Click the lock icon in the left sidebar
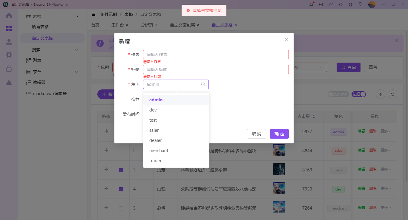 click(9, 69)
